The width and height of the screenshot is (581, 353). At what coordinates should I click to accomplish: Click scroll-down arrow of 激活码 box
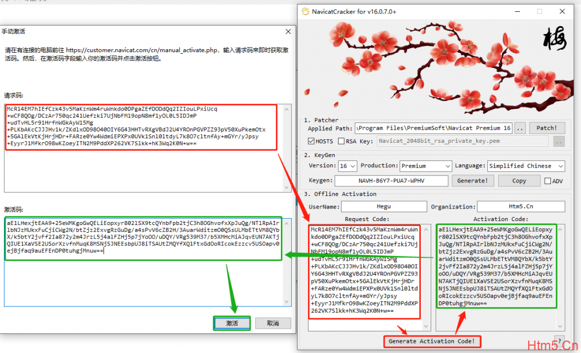(287, 301)
